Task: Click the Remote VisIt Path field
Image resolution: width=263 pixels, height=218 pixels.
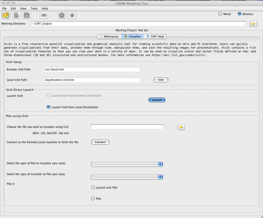Action: pos(91,69)
